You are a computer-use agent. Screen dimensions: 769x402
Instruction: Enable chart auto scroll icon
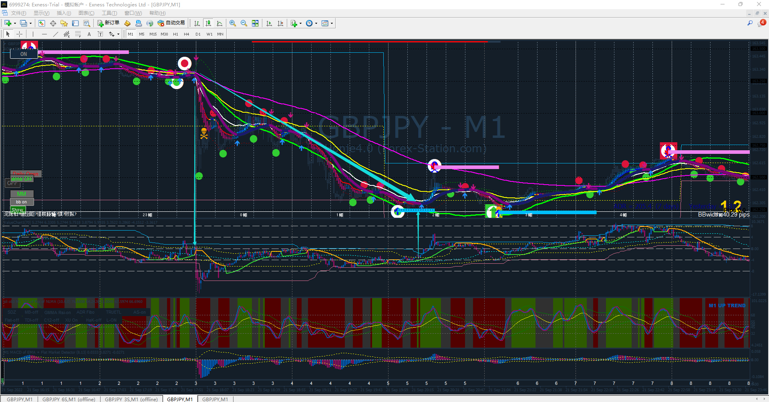point(269,23)
